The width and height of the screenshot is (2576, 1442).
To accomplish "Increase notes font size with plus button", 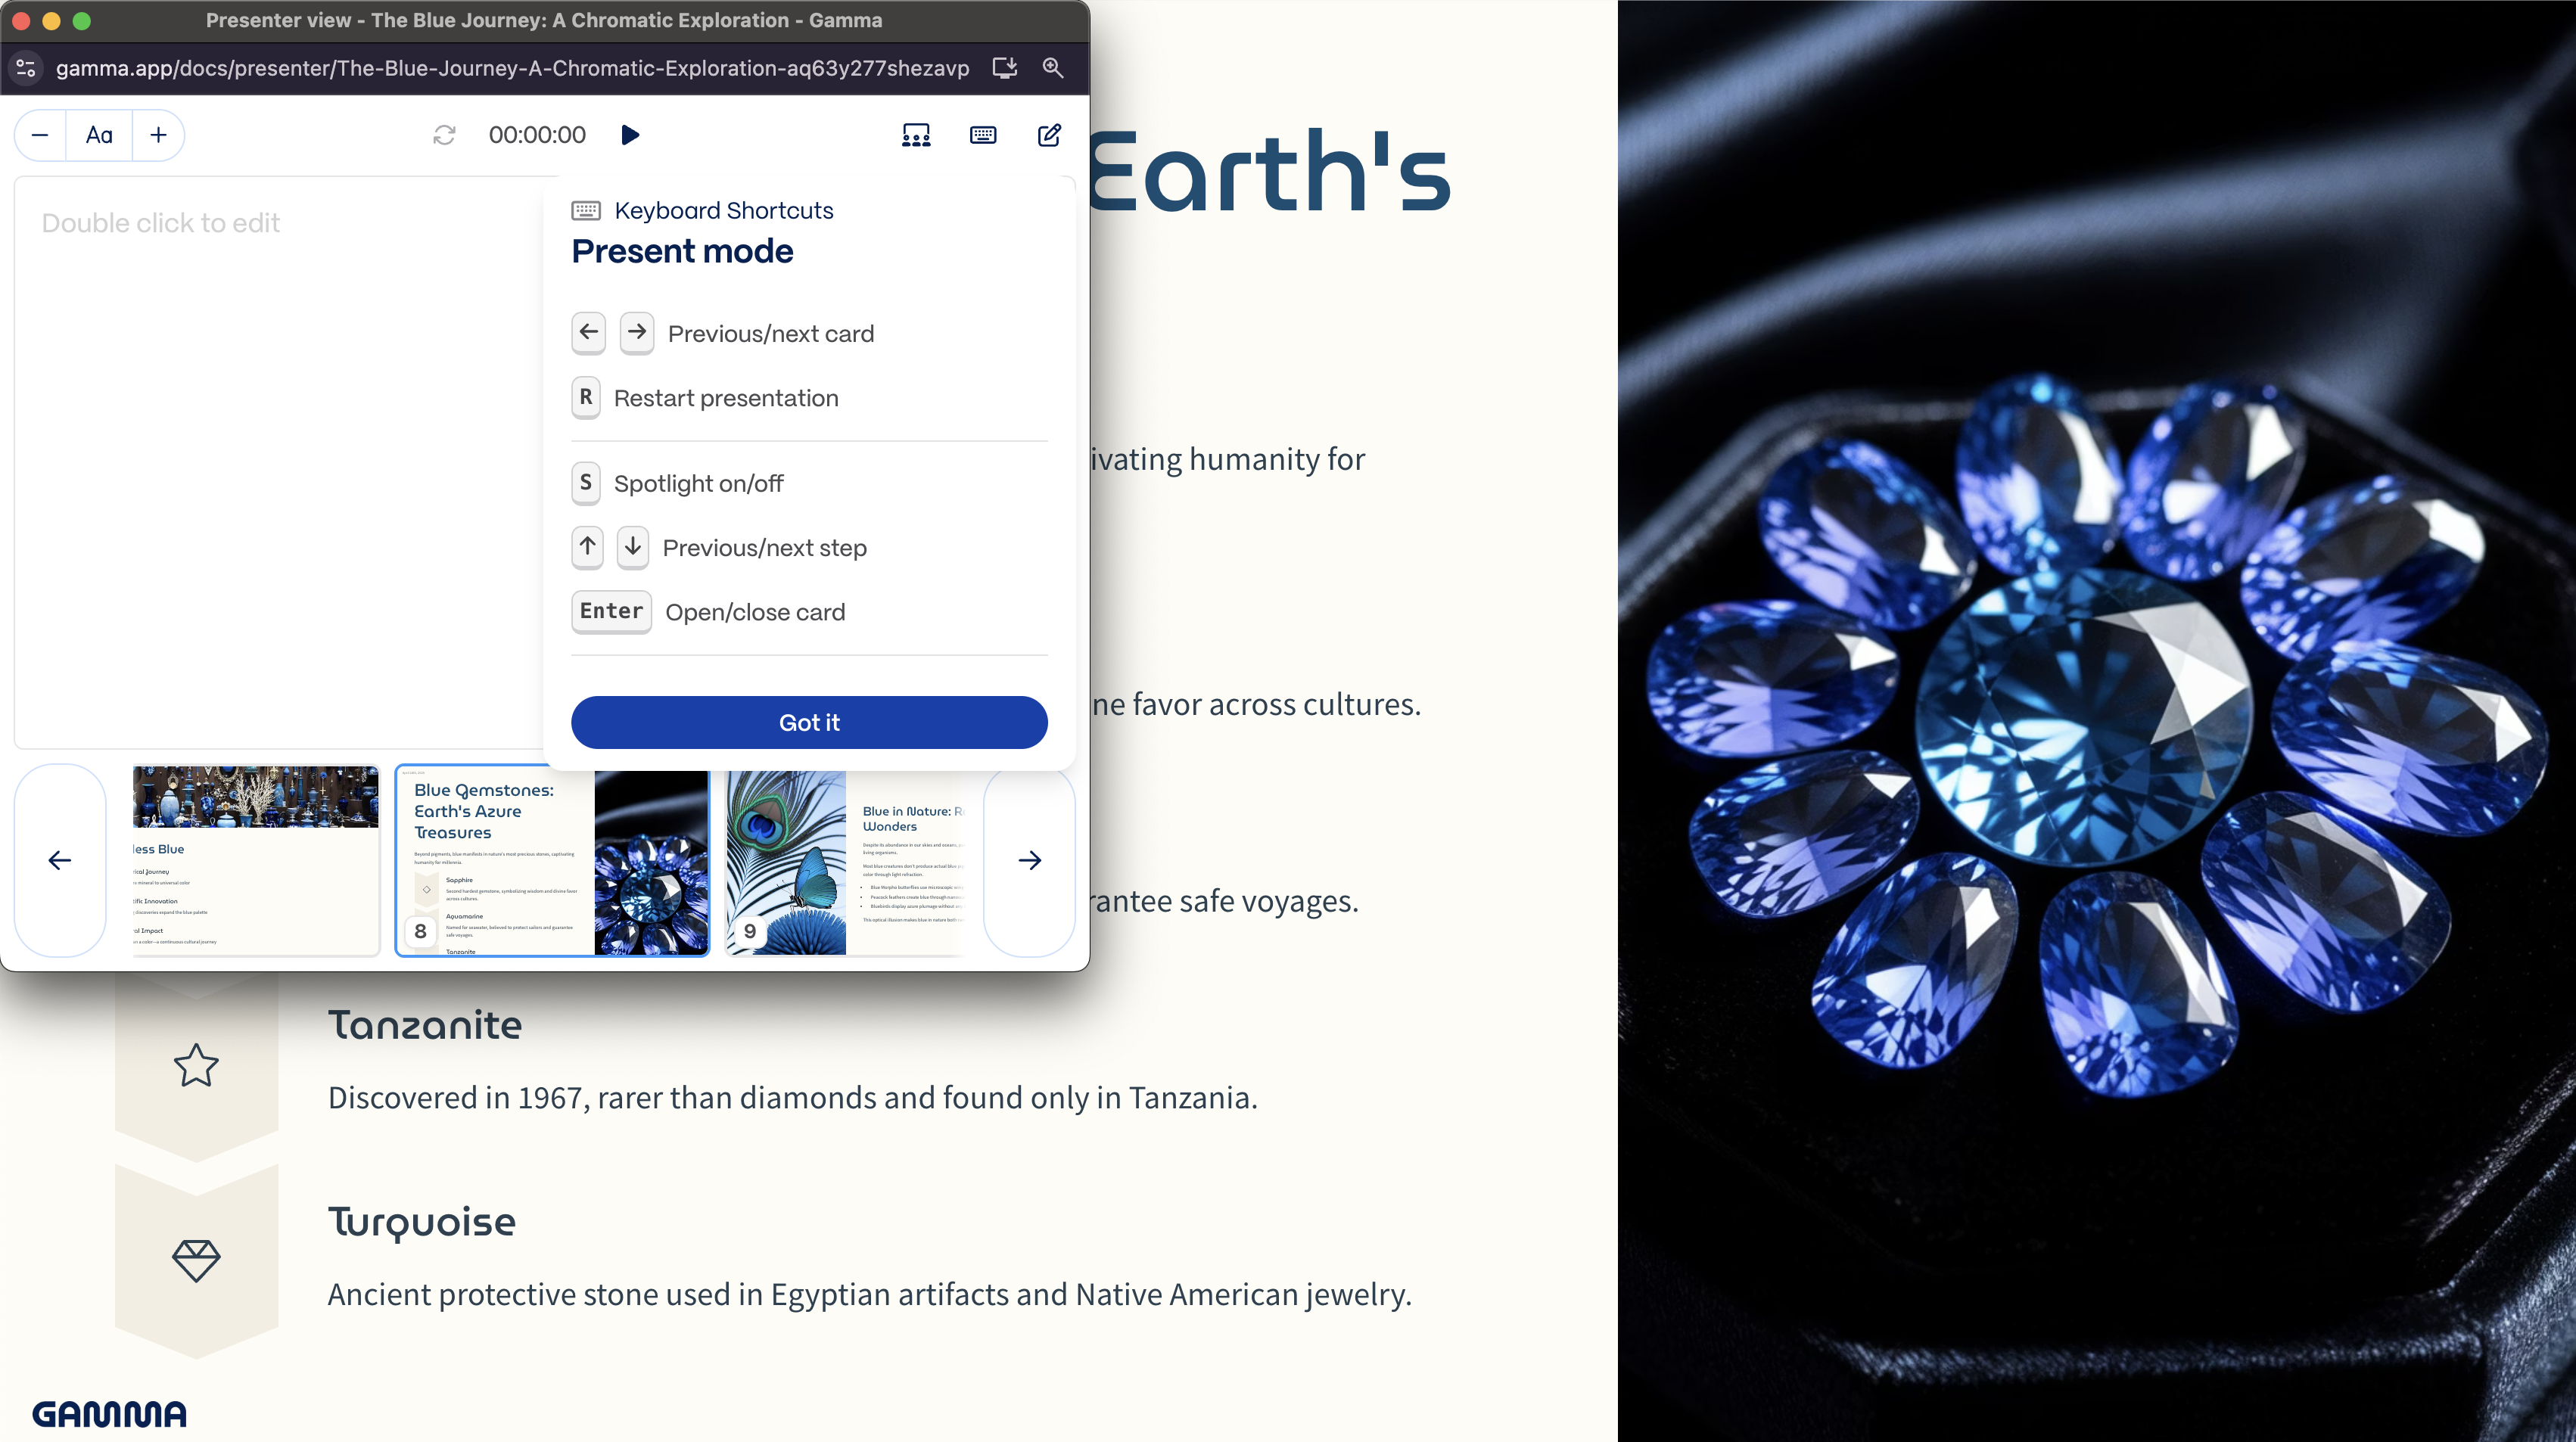I will (x=158, y=135).
